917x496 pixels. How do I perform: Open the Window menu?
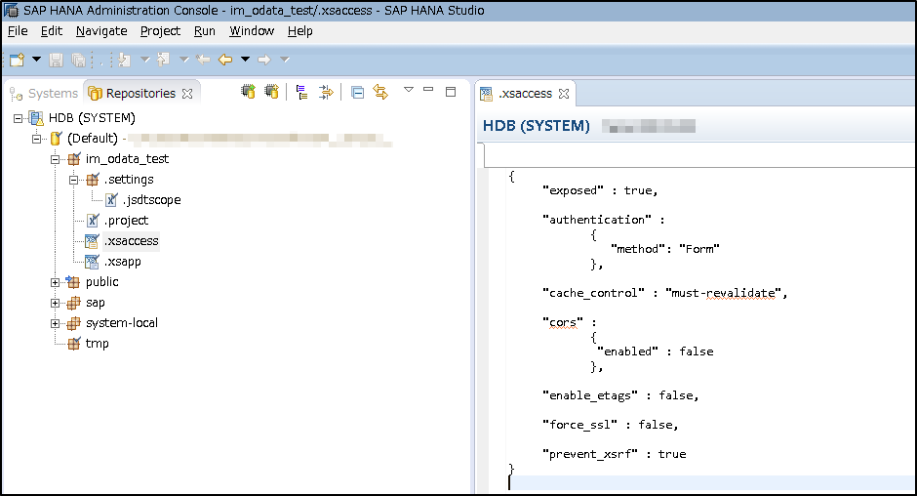tap(252, 31)
